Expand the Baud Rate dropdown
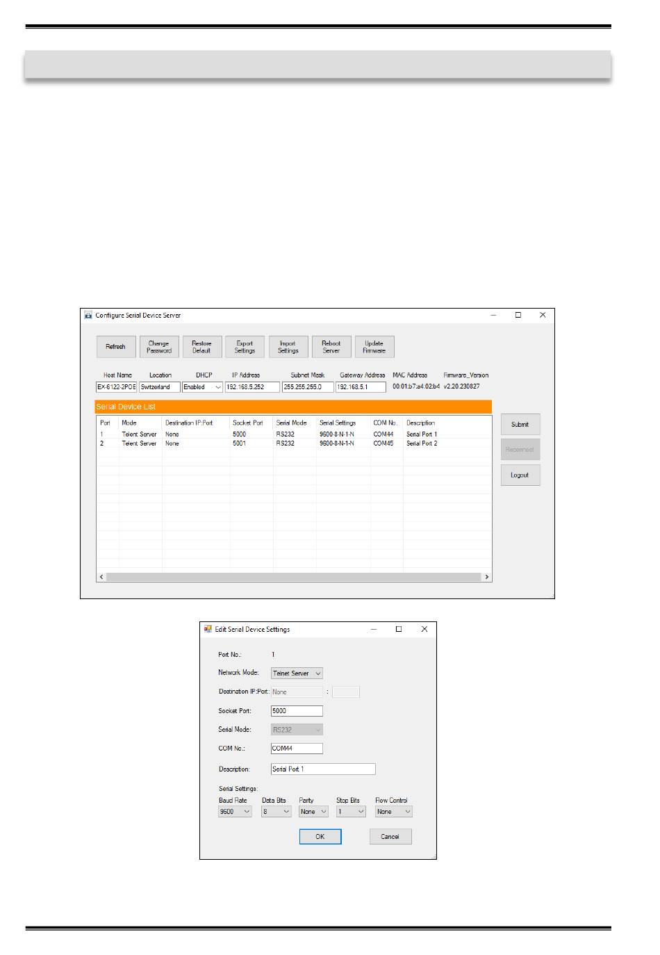This screenshot has height=955, width=660. click(x=236, y=812)
